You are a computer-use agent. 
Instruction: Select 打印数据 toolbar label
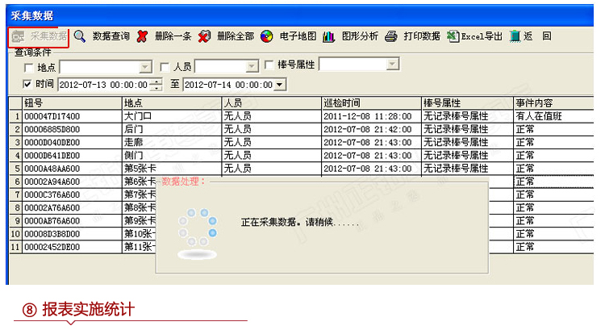422,36
